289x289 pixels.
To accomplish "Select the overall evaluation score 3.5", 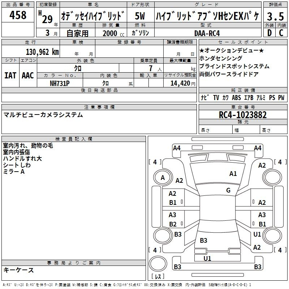I will coord(275,16).
